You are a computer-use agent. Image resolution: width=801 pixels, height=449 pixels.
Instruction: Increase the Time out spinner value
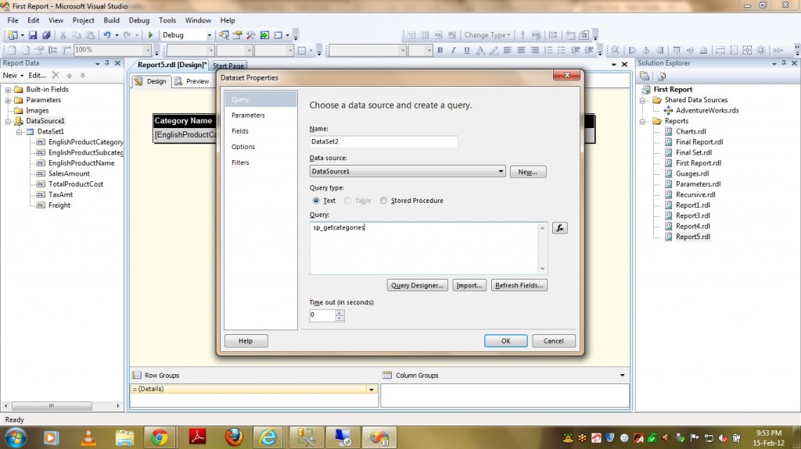coord(339,313)
